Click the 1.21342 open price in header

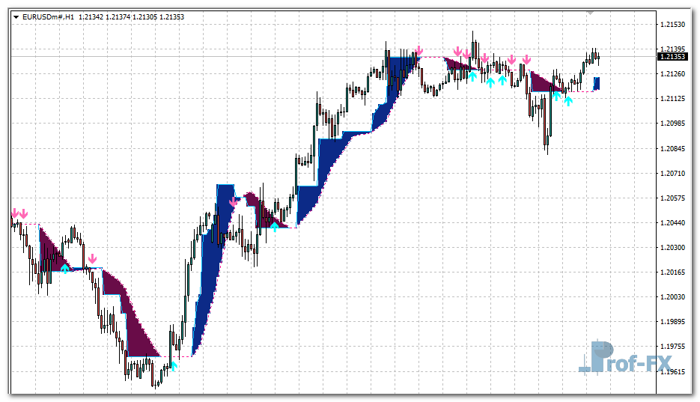point(92,16)
